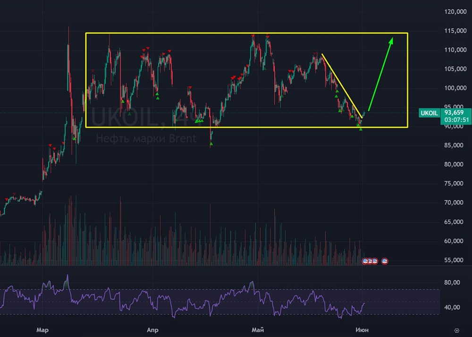This screenshot has height=337, width=472.
Task: Click the 55,000 price axis label
Action: click(454, 260)
